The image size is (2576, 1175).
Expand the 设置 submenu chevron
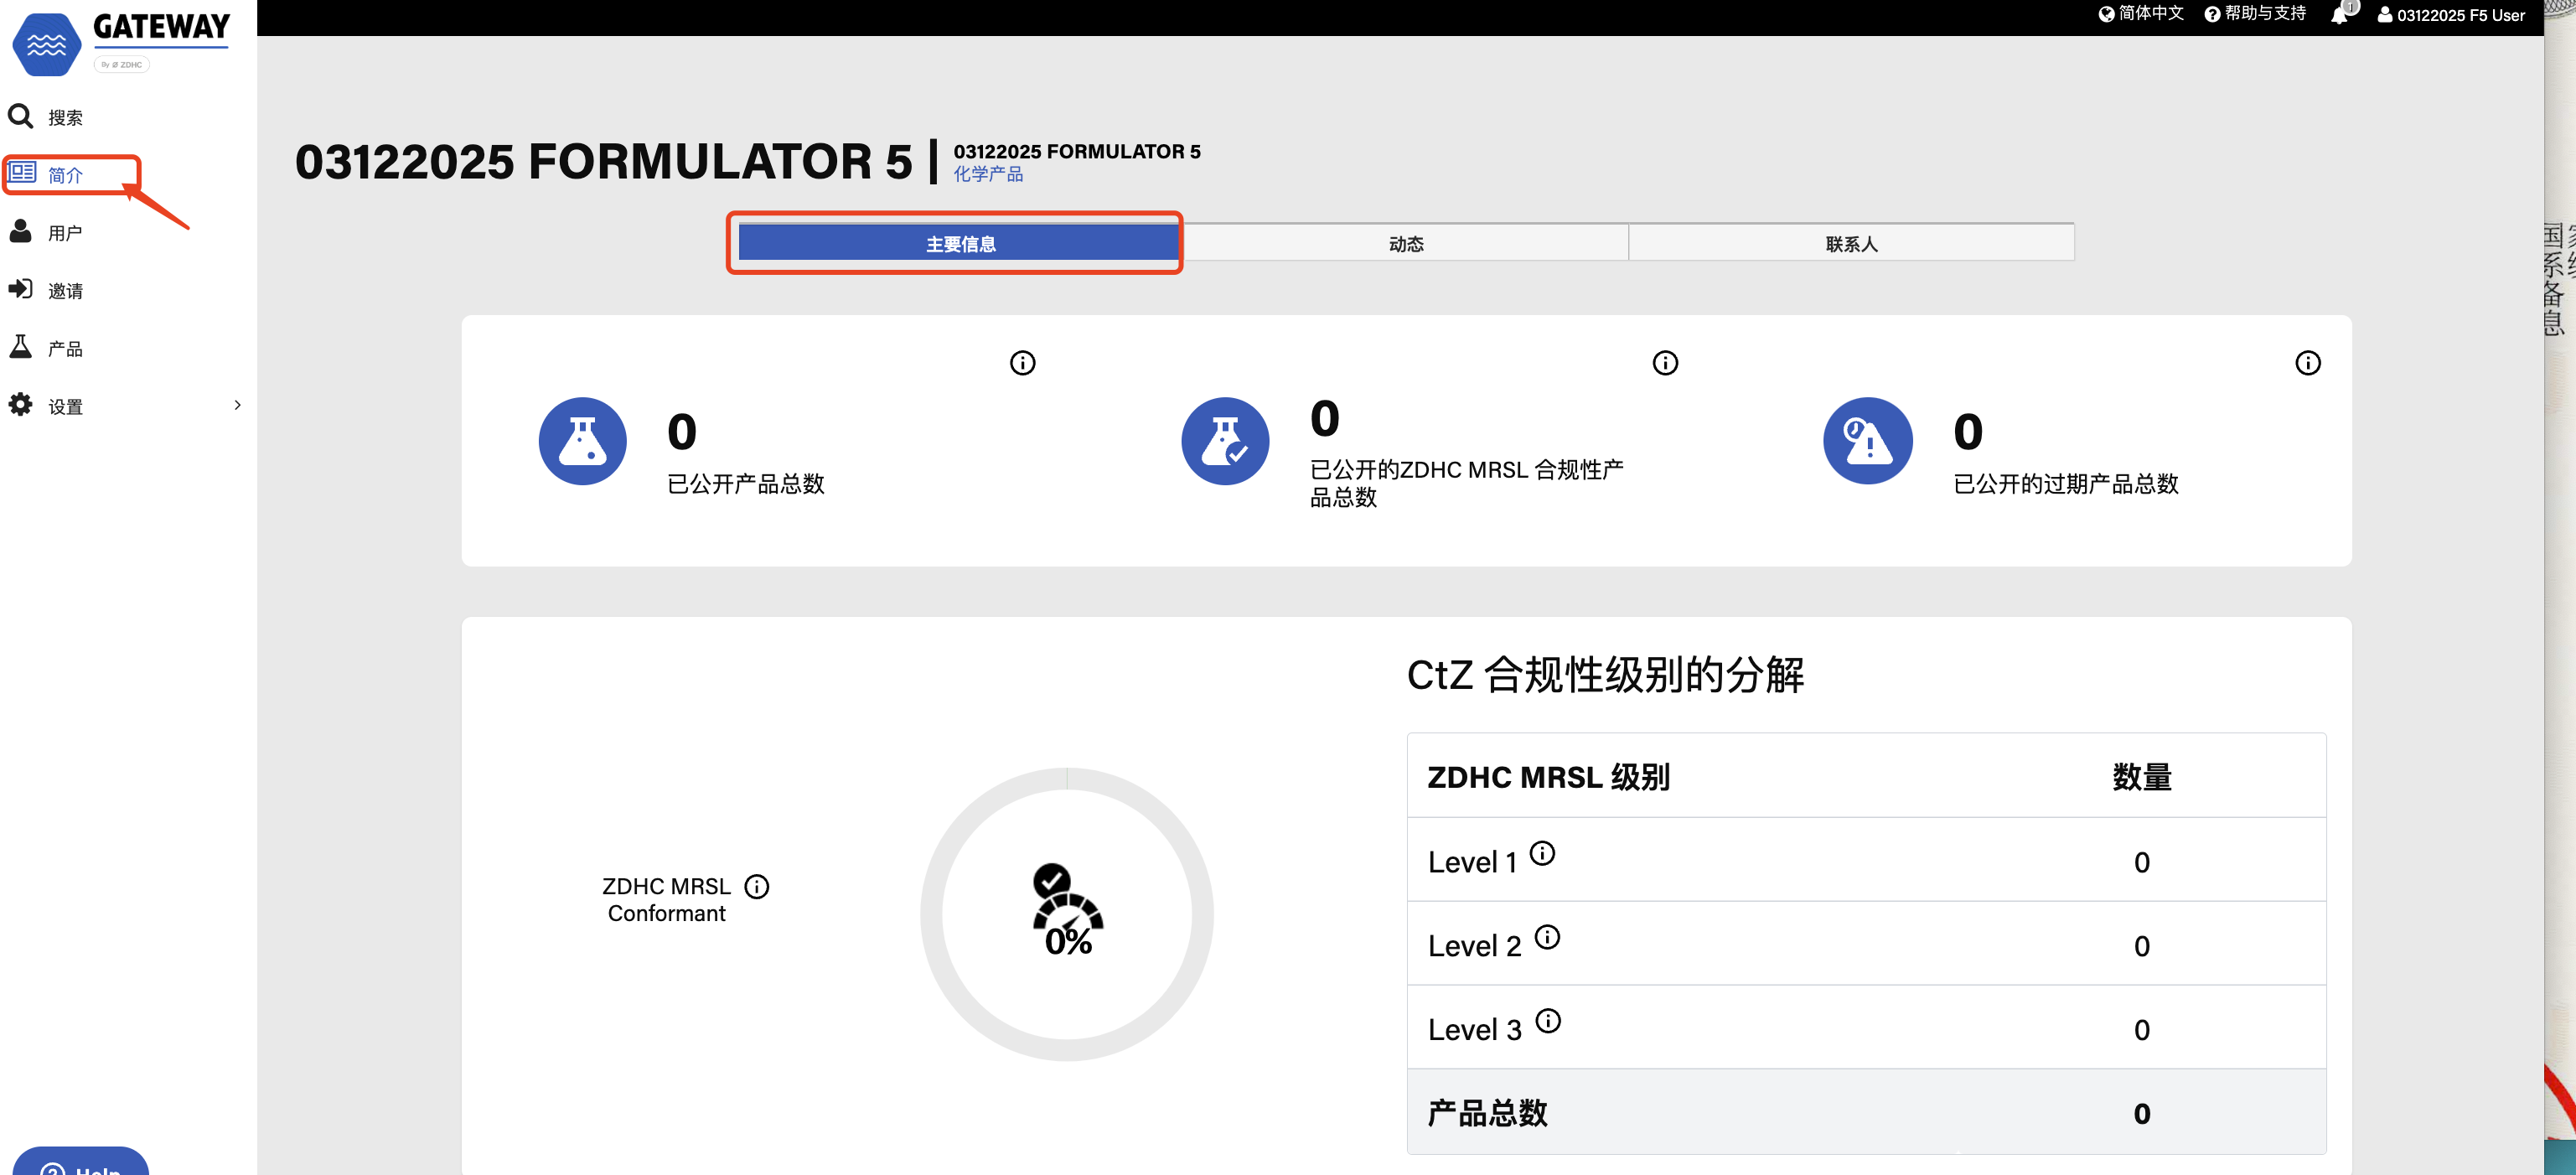coord(237,405)
